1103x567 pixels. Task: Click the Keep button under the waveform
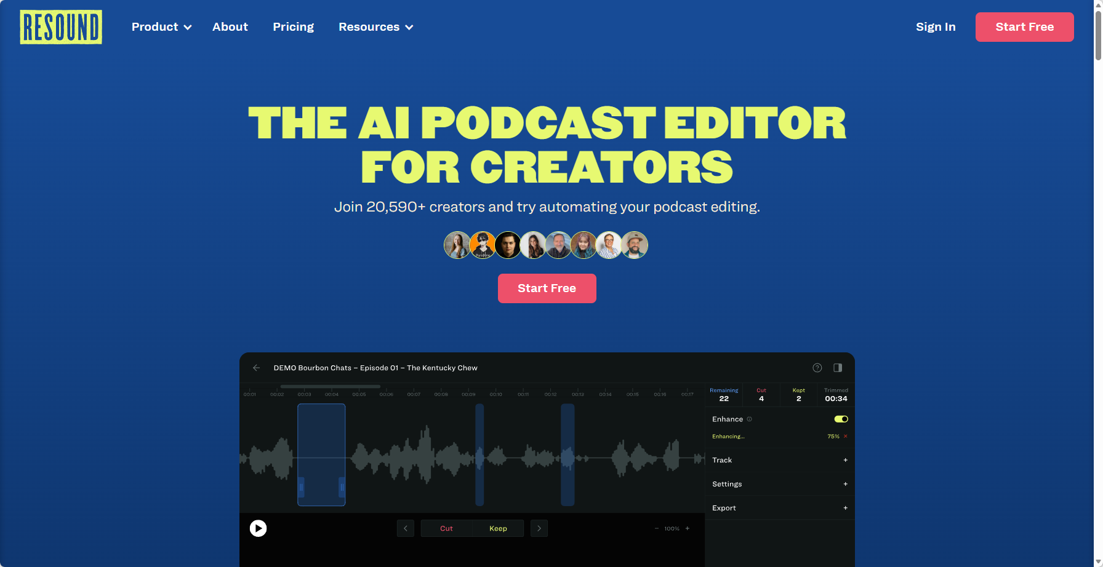pyautogui.click(x=498, y=528)
